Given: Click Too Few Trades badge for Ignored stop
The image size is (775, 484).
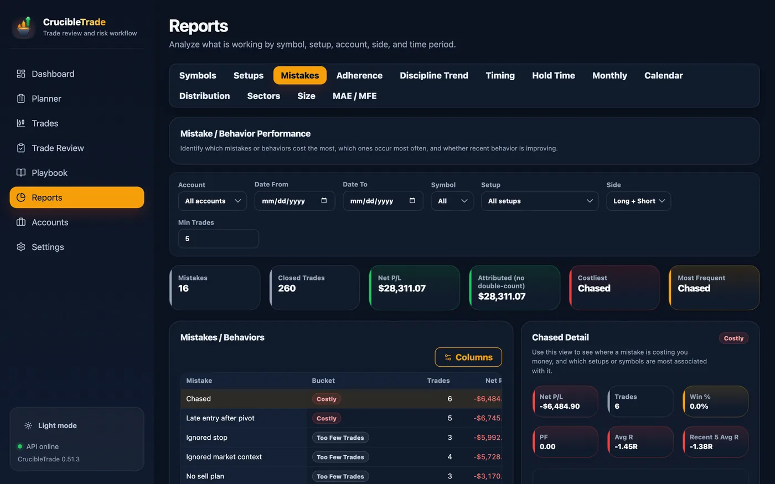Looking at the screenshot, I should 340,438.
